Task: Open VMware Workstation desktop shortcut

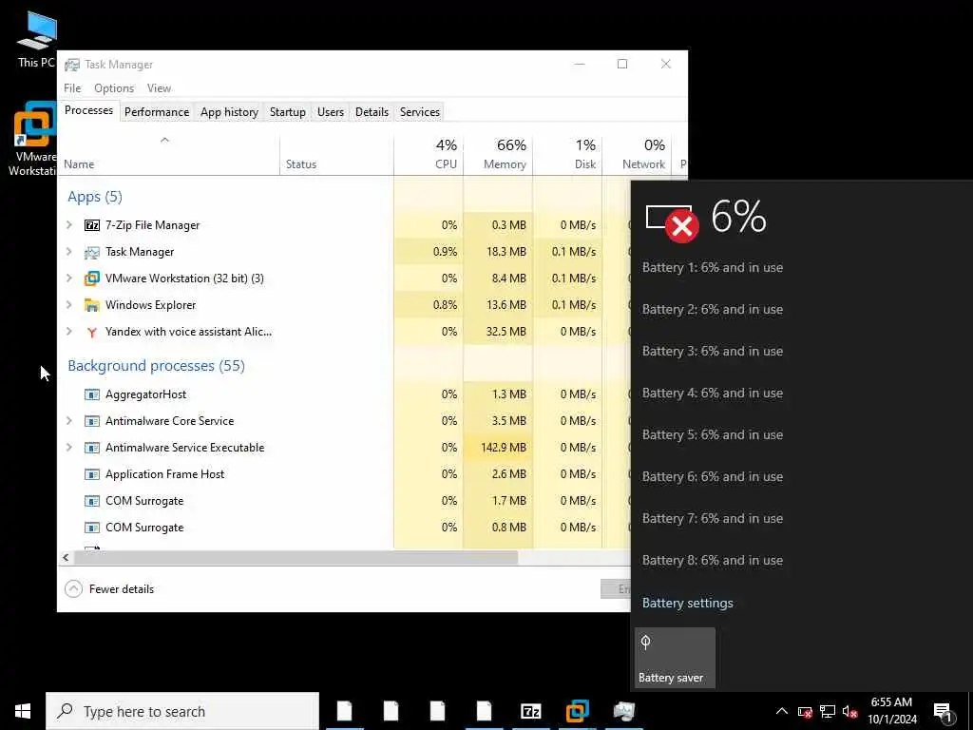Action: coord(32,139)
